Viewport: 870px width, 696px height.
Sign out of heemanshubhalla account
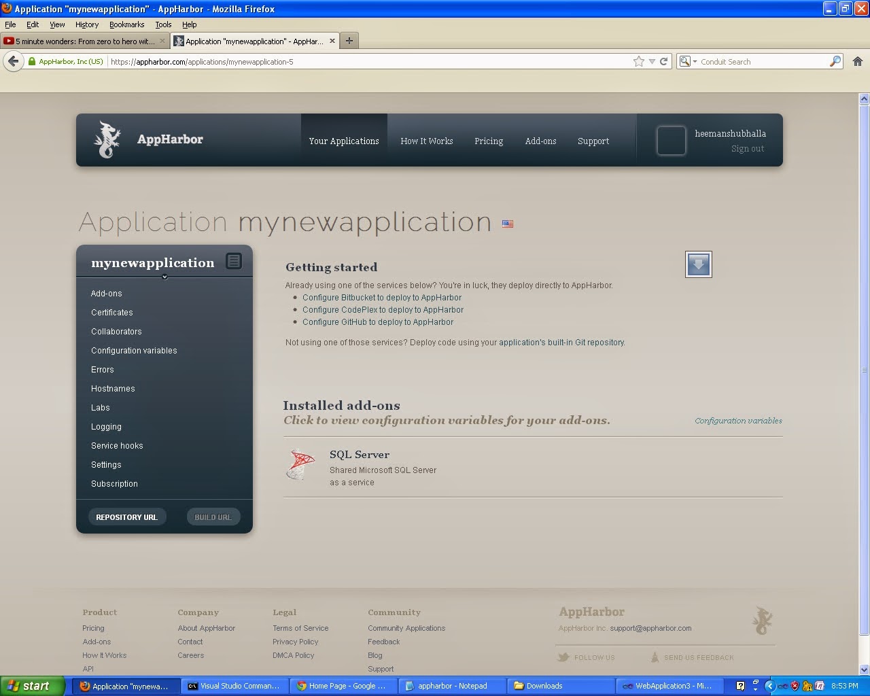click(x=748, y=148)
